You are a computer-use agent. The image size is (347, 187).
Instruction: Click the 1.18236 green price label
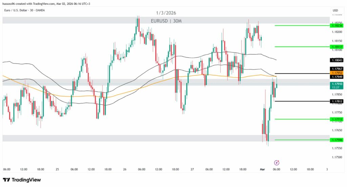pyautogui.click(x=337, y=25)
